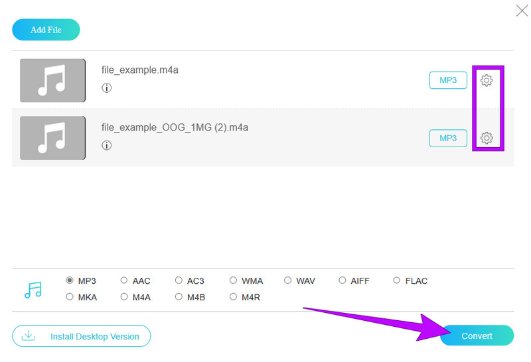Screen dimensions: 531x362
Task: Choose the WMA output format
Action: click(233, 280)
